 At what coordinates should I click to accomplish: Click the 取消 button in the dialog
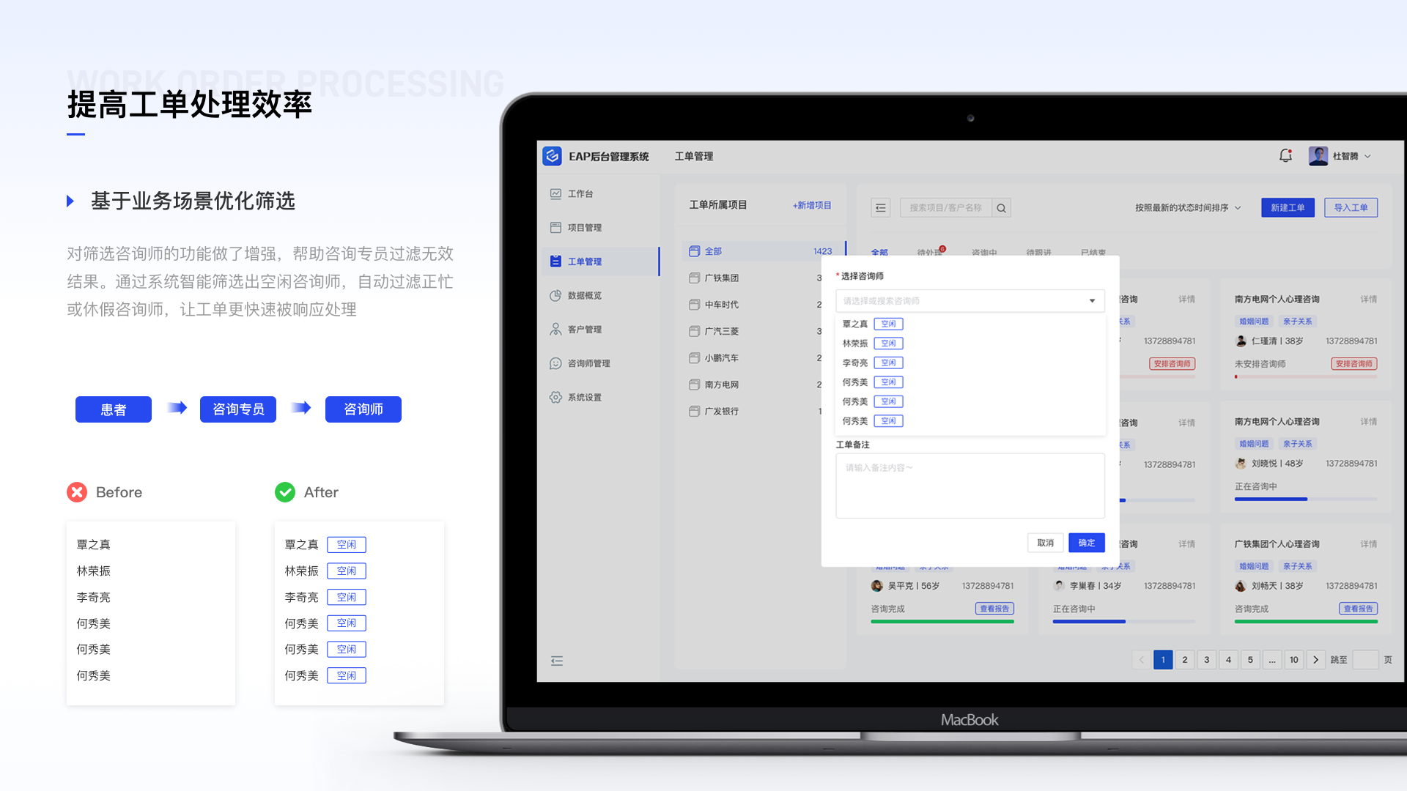point(1045,543)
